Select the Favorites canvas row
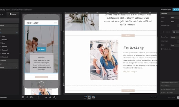The image size is (179, 107). 9,60
